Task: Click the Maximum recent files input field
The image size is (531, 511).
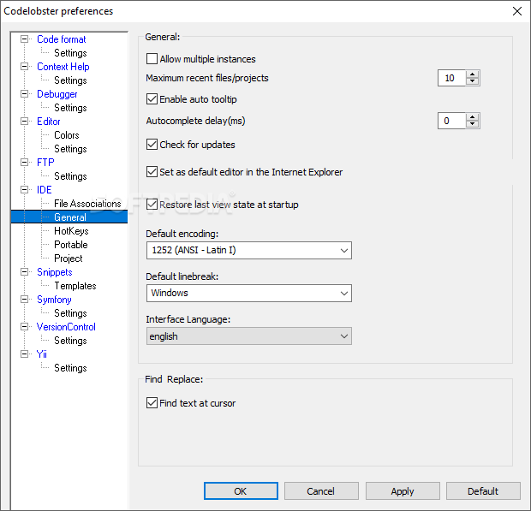Action: [x=451, y=78]
